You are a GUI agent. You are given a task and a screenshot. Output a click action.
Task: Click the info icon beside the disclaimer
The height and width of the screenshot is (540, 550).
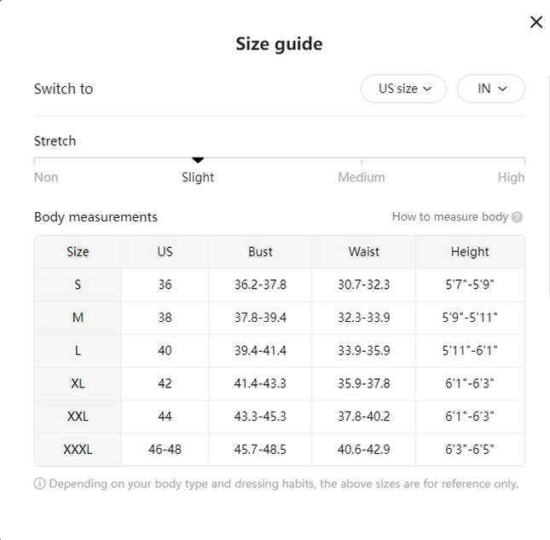pos(39,484)
